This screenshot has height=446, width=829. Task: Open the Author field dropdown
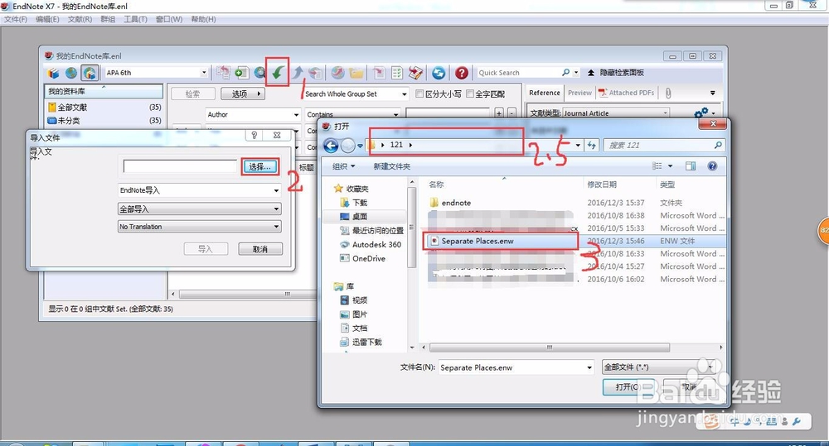tap(296, 114)
